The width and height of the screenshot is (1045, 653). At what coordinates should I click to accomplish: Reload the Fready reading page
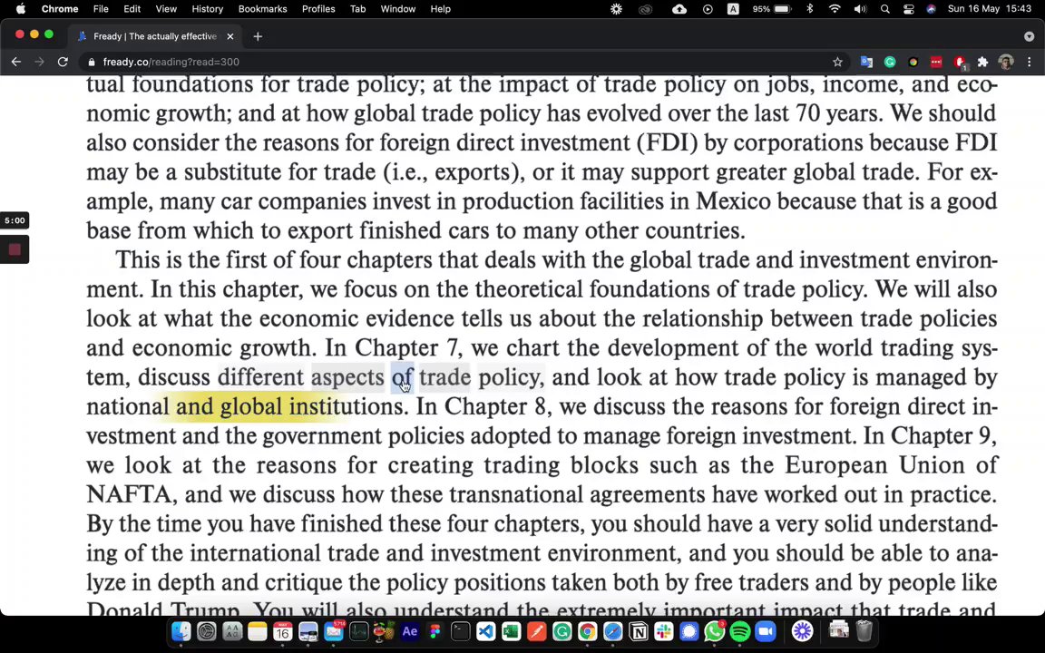pos(63,62)
